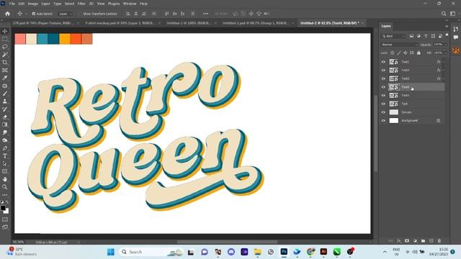This screenshot has height=259, width=461.
Task: Select the Magic Wand tool
Action: pos(5,55)
